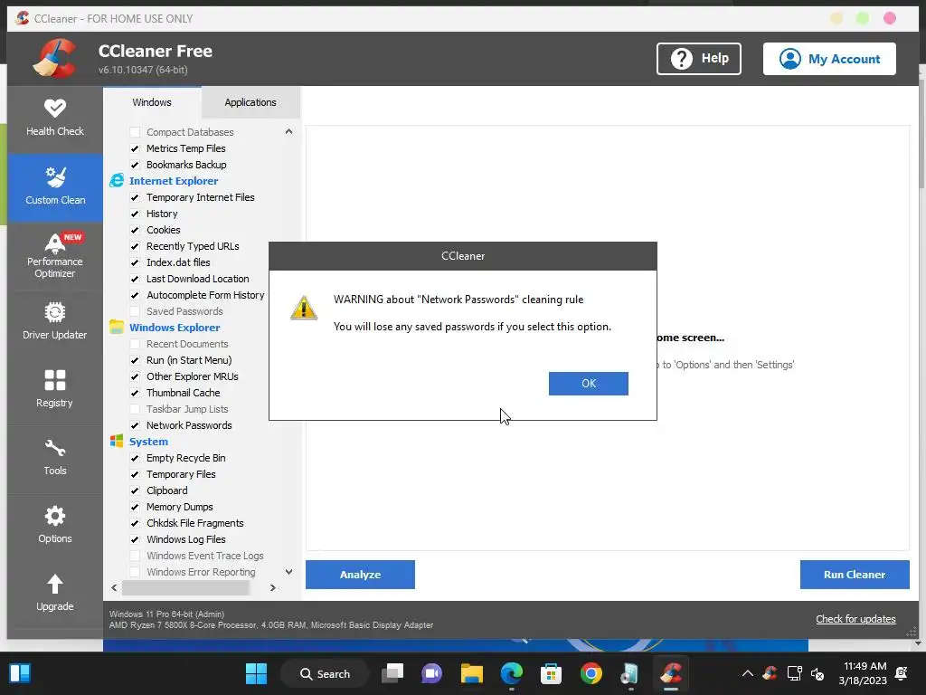Screen dimensions: 926x695
Task: Uncheck the Network Passwords checkbox
Action: pyautogui.click(x=135, y=425)
